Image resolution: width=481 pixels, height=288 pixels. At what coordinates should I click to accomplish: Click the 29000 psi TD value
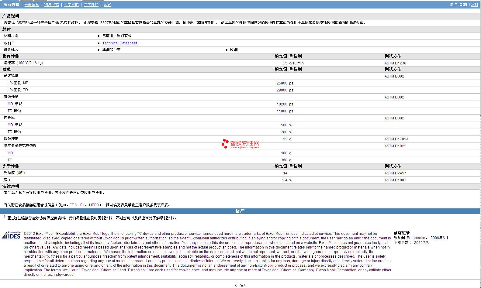coord(285,90)
